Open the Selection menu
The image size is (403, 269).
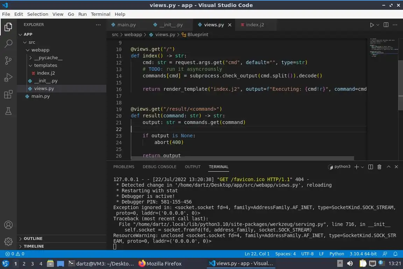(x=37, y=14)
